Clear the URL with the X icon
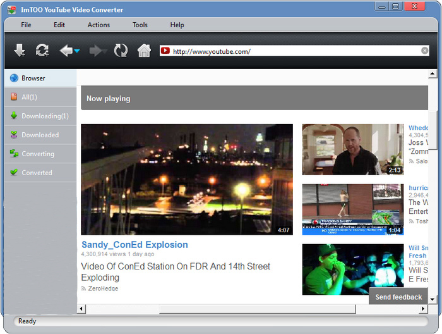This screenshot has width=442, height=334. pos(424,51)
